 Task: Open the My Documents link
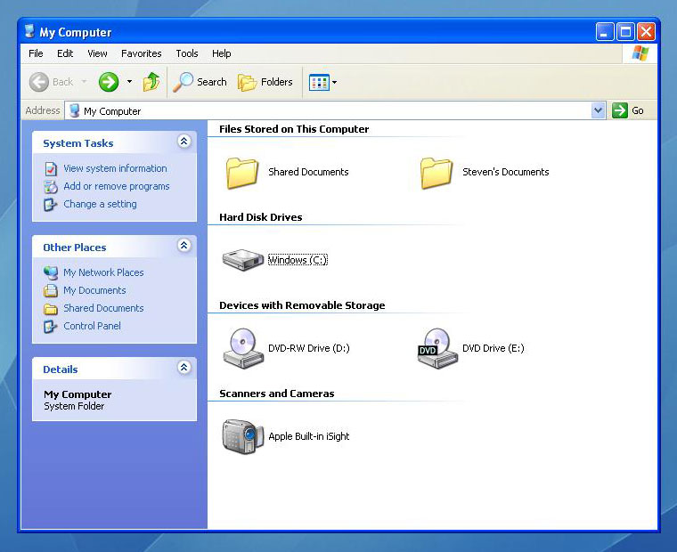[95, 290]
